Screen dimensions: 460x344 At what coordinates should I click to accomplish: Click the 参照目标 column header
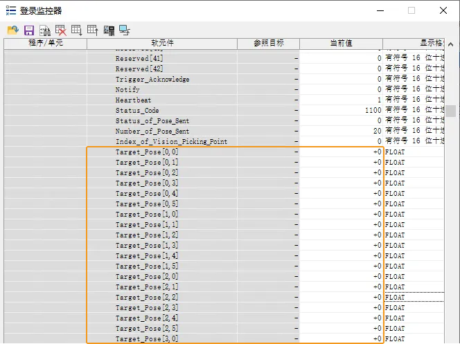[x=268, y=44]
